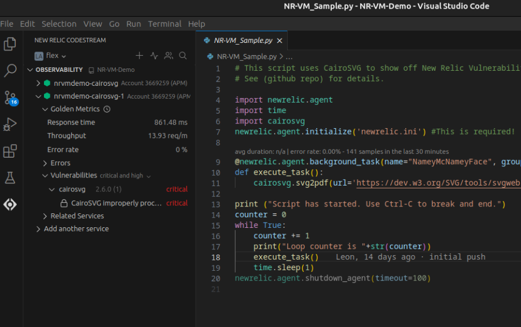Open the Edit menu

27,24
